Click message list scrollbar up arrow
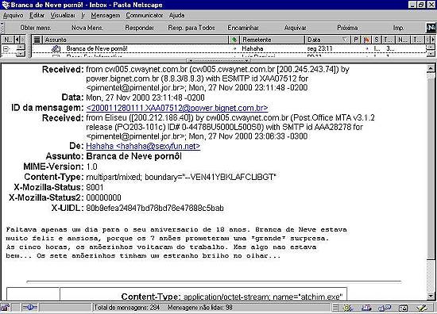This screenshot has width=437, height=314. point(431,46)
